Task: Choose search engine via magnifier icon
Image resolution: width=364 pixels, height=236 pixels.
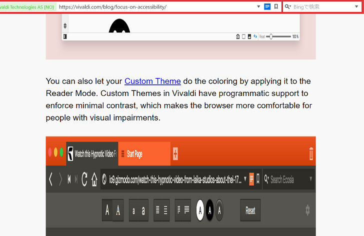Action: click(288, 6)
